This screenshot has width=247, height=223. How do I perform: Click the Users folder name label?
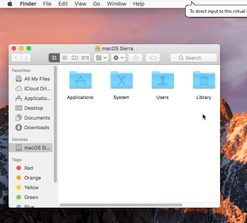tap(162, 97)
